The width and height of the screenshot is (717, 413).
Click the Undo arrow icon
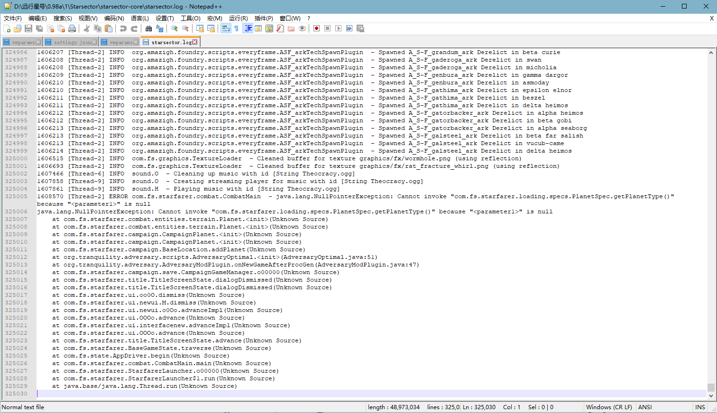[123, 28]
